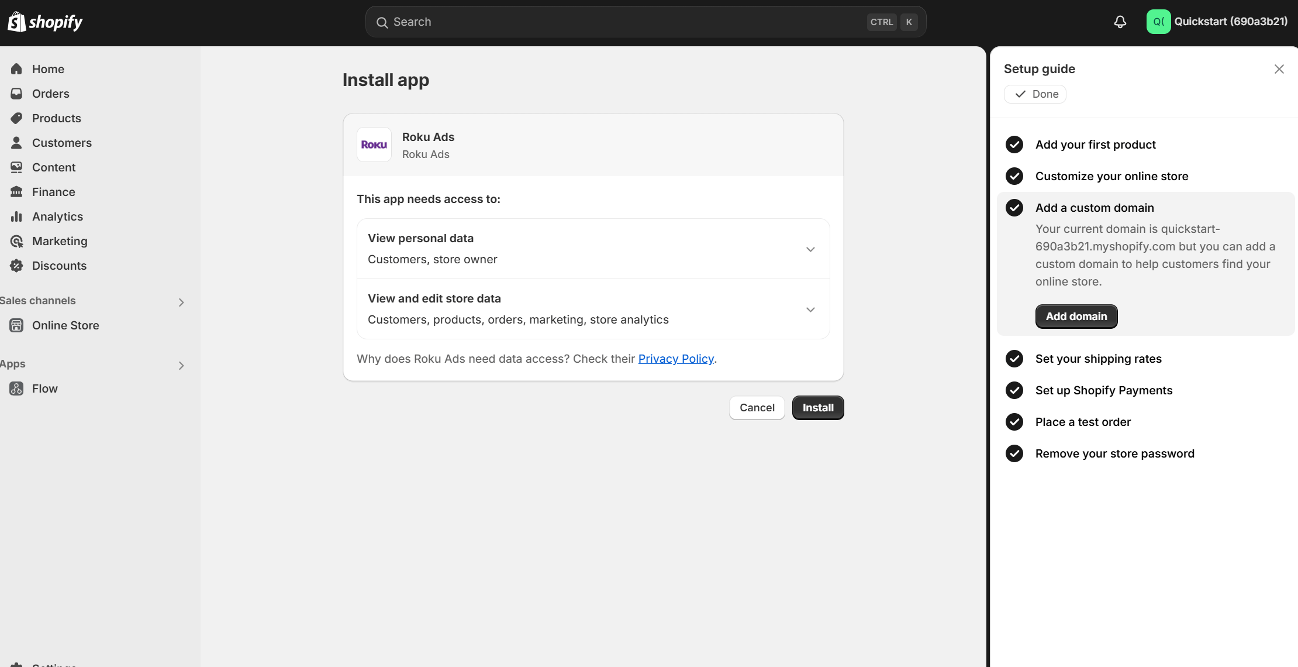Toggle 'Place a test order' checkmark
The width and height of the screenshot is (1298, 667).
click(x=1014, y=422)
